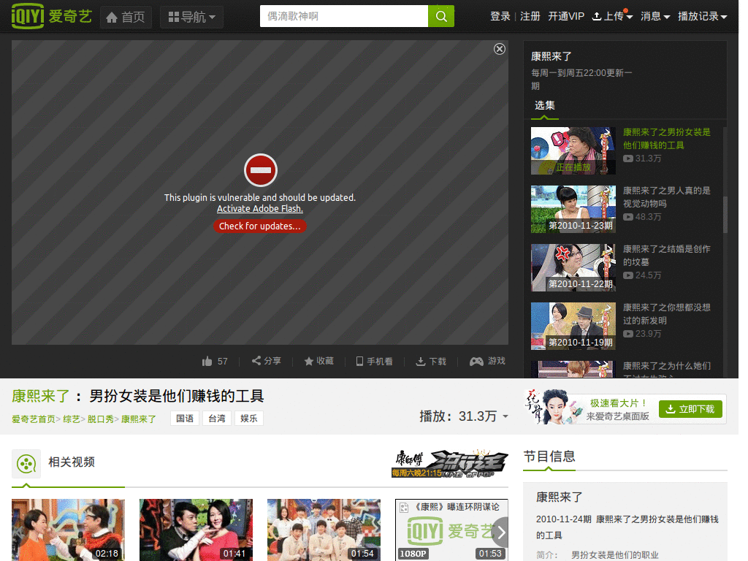Open related video with 01:54 duration
This screenshot has height=561, width=748.
[324, 530]
